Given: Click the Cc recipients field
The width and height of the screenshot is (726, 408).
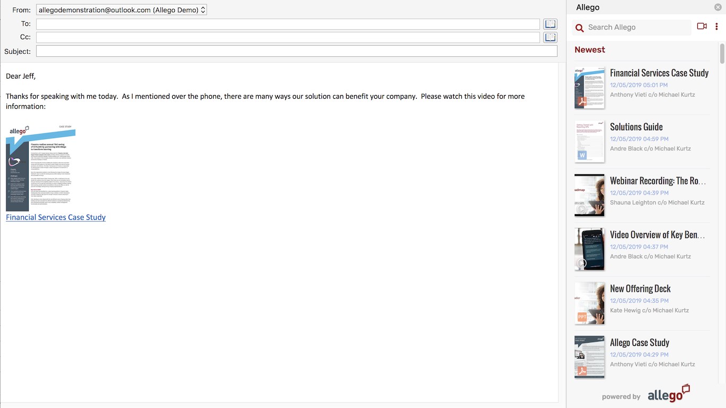Looking at the screenshot, I should pos(288,37).
